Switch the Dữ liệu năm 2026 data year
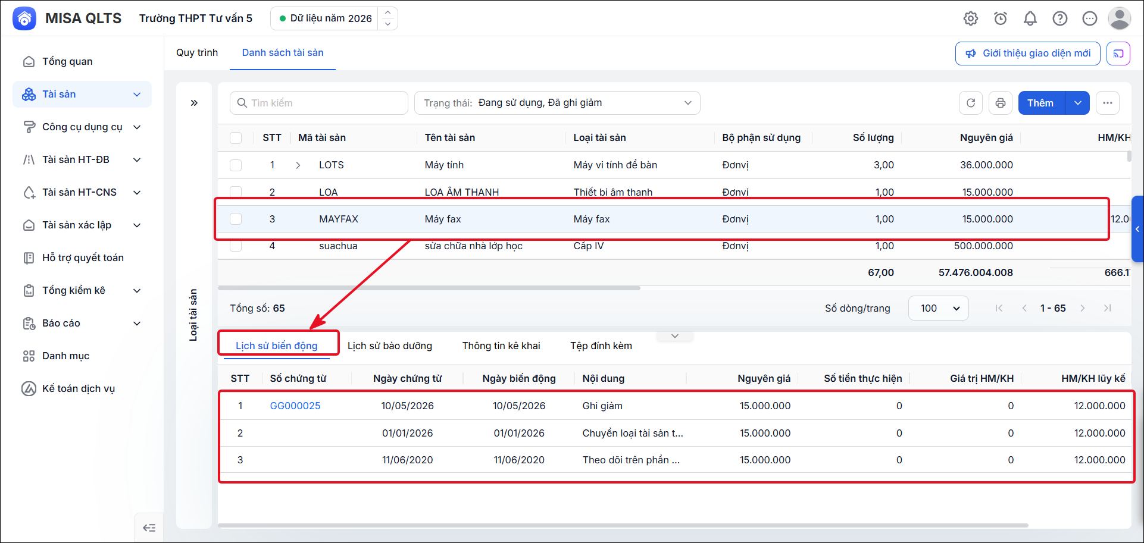The height and width of the screenshot is (543, 1144). point(334,18)
